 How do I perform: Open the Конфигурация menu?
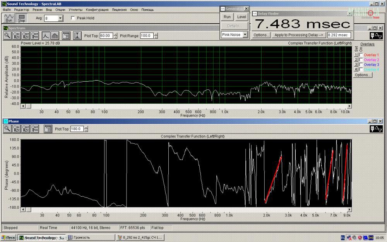point(97,10)
